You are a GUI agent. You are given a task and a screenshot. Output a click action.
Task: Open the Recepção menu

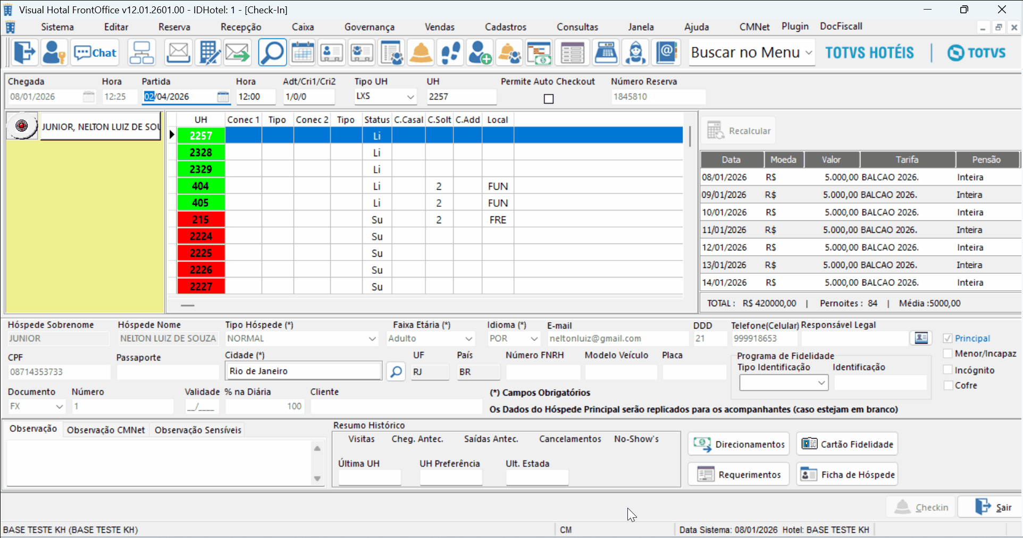[x=241, y=27]
